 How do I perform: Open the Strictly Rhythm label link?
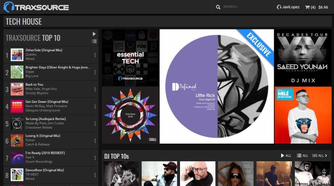coord(37,93)
